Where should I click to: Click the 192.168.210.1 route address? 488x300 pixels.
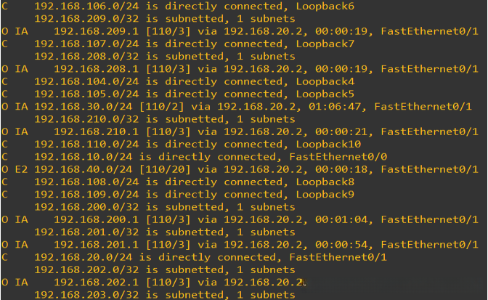(x=94, y=131)
